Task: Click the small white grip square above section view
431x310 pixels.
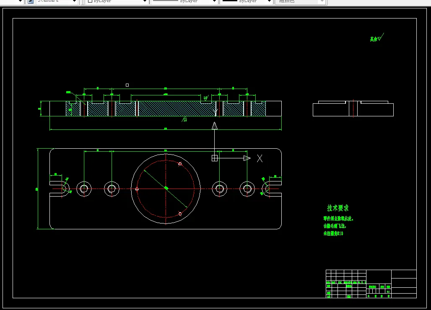Action: click(x=127, y=85)
